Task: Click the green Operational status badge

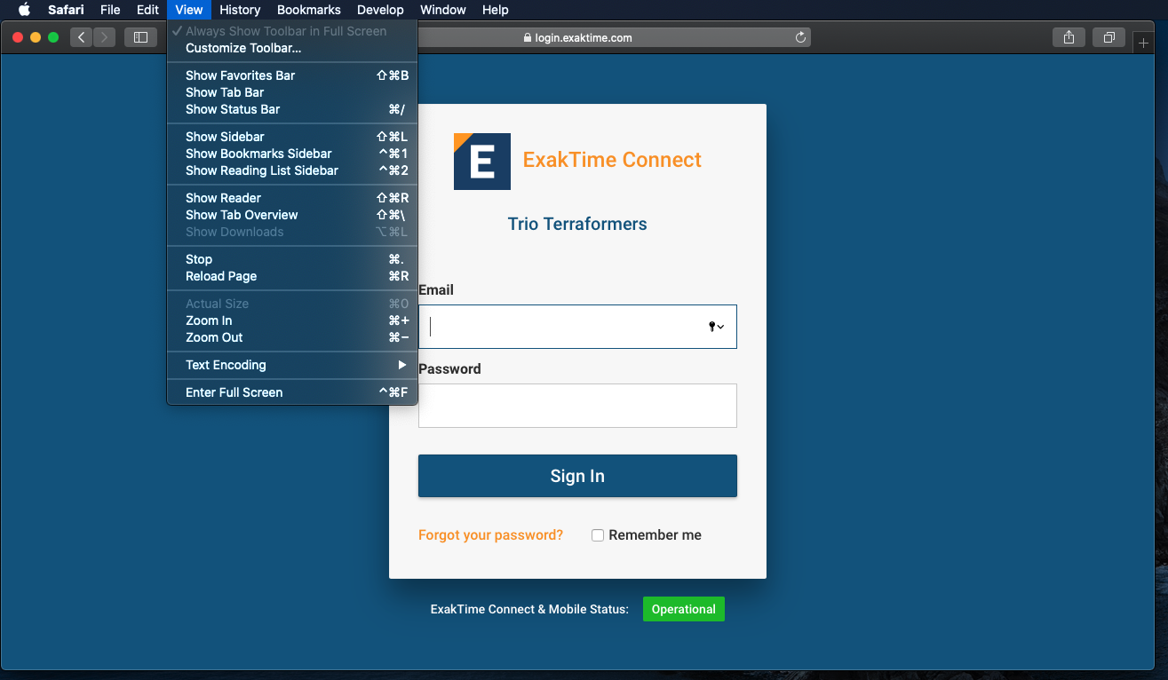Action: click(x=684, y=609)
